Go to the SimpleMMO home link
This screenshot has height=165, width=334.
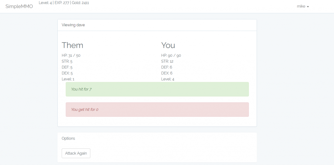click(19, 7)
